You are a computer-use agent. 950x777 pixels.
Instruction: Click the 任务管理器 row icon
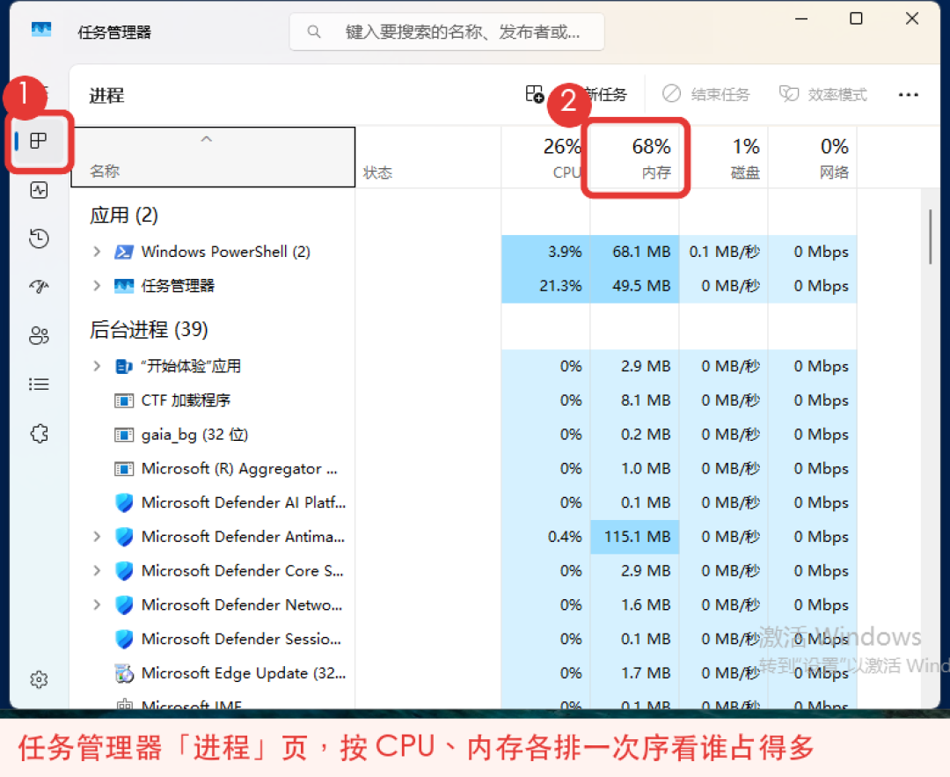[x=124, y=285]
